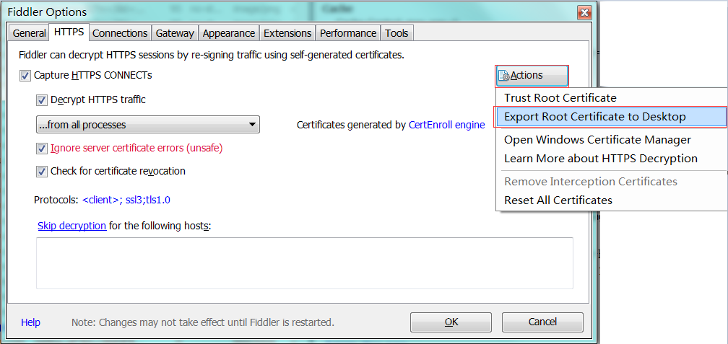Open the General tab
Image resolution: width=728 pixels, height=344 pixels.
(x=29, y=33)
